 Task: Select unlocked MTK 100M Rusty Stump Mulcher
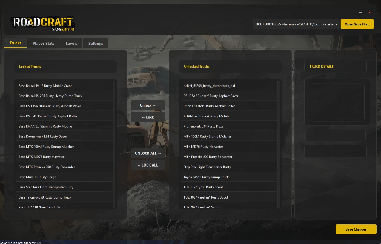tap(228, 136)
